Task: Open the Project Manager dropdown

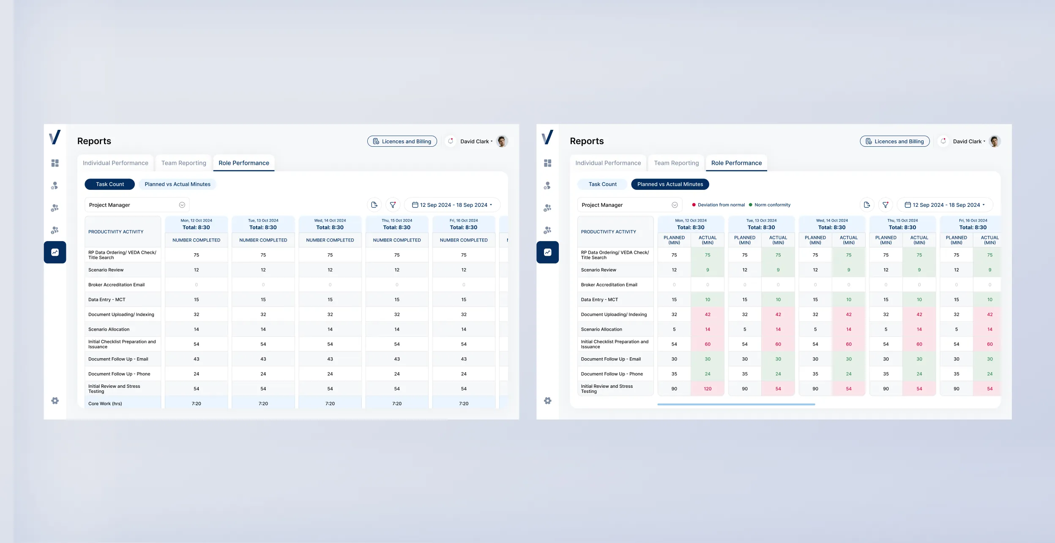Action: click(137, 205)
